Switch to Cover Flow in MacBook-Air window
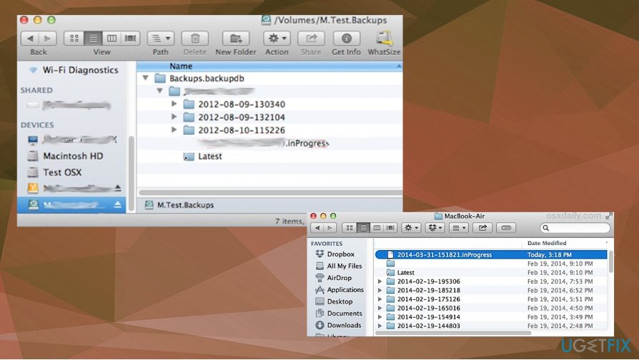 pyautogui.click(x=390, y=228)
